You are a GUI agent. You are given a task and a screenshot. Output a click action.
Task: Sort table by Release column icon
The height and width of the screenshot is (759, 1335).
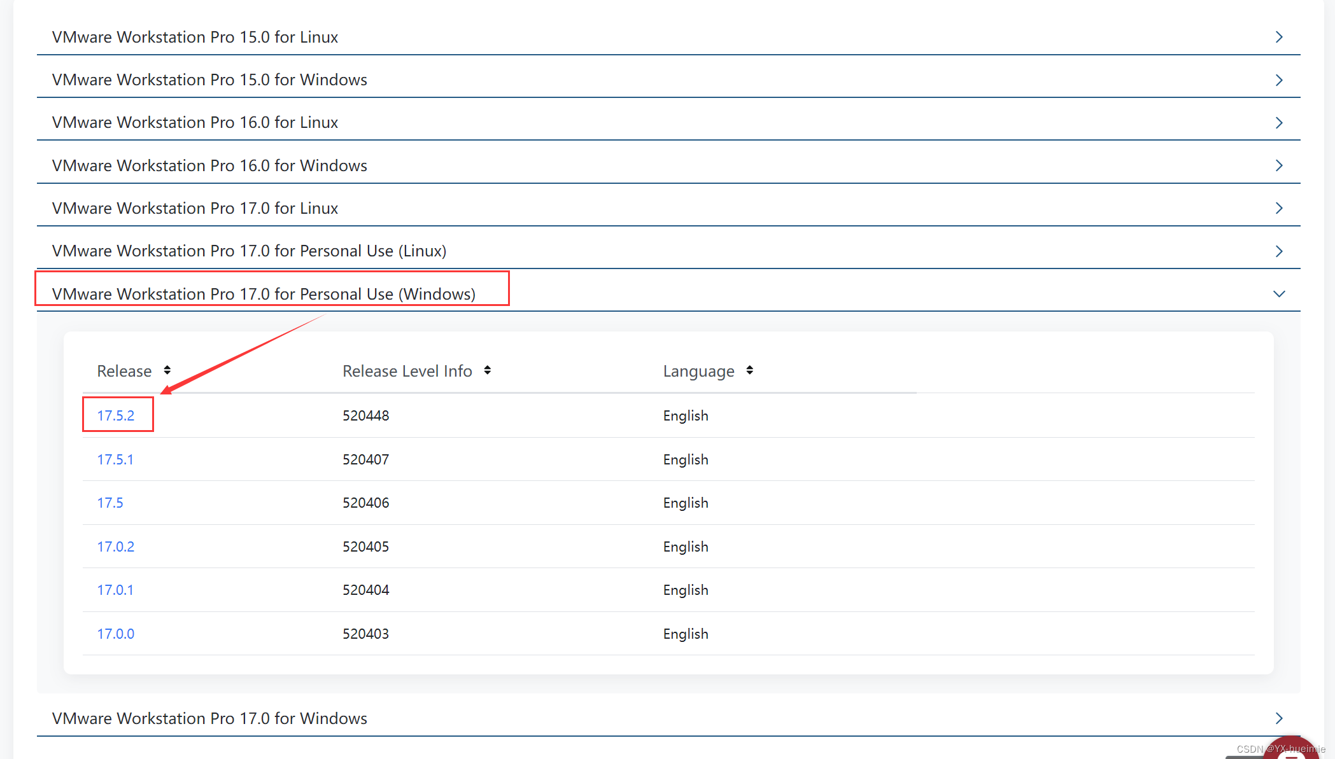(x=167, y=370)
